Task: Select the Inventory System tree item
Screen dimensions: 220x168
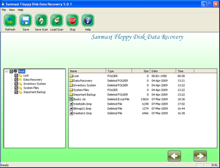Action: click(35, 84)
